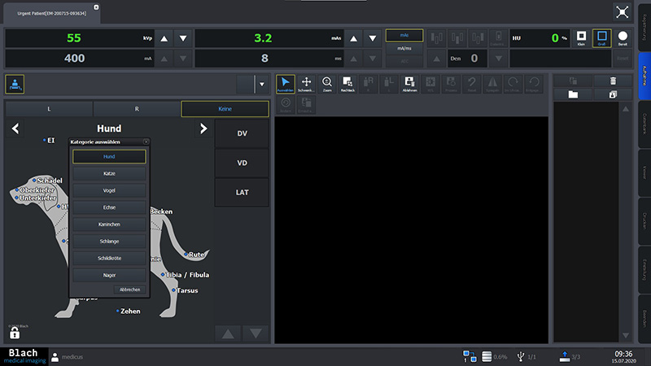Switch to the R side tab

[137, 108]
